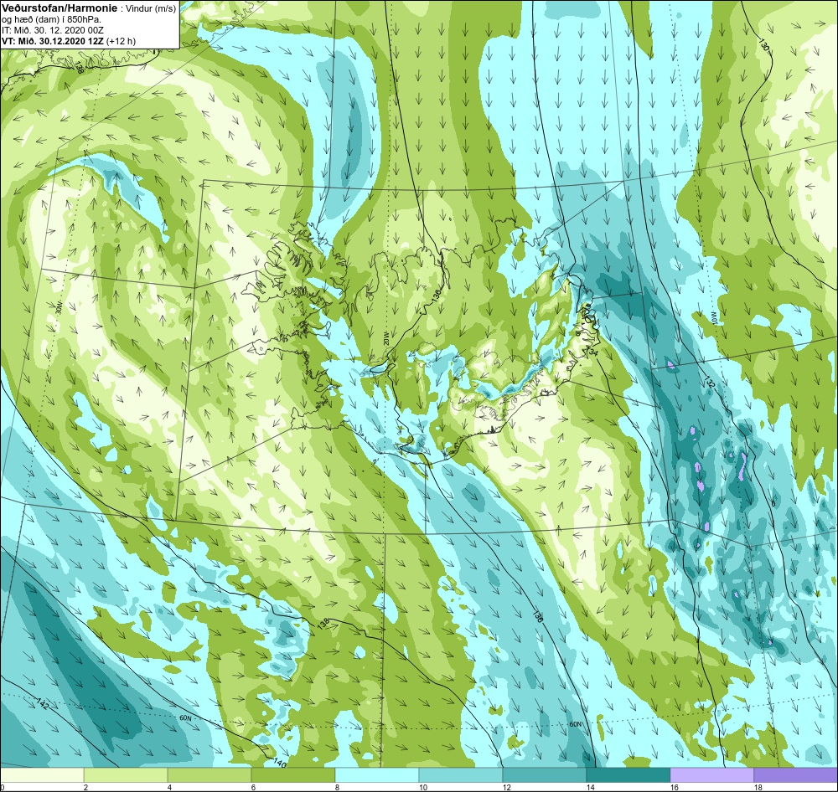Click the 4–6 m/s green legend swatch
Viewport: 838px width, 792px height.
[209, 775]
